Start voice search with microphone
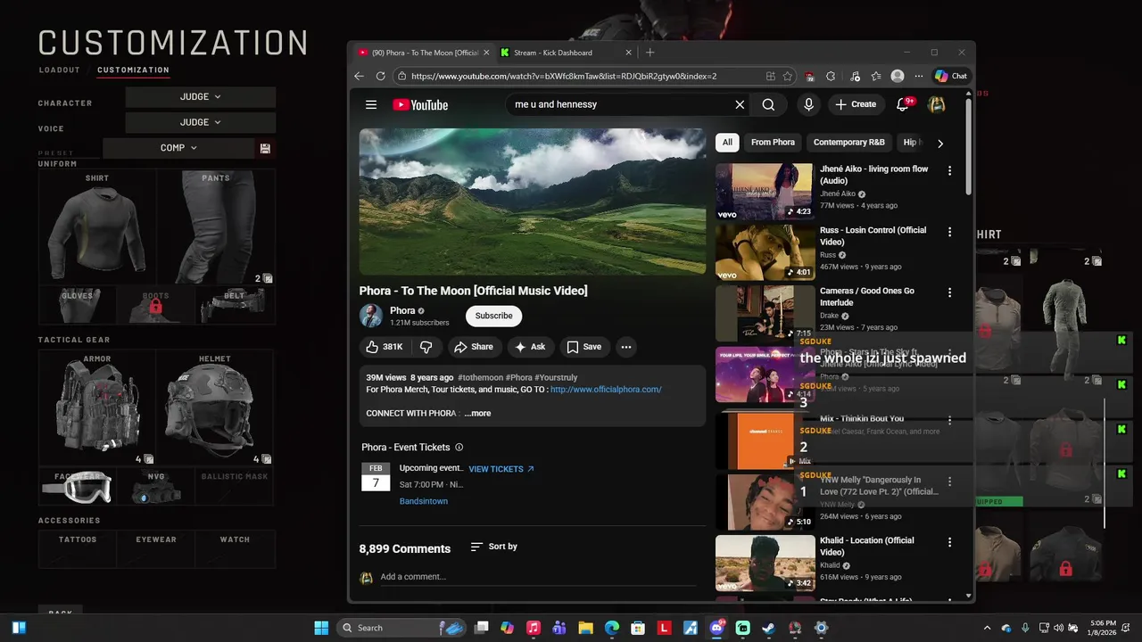Viewport: 1142px width, 642px height. 808,104
